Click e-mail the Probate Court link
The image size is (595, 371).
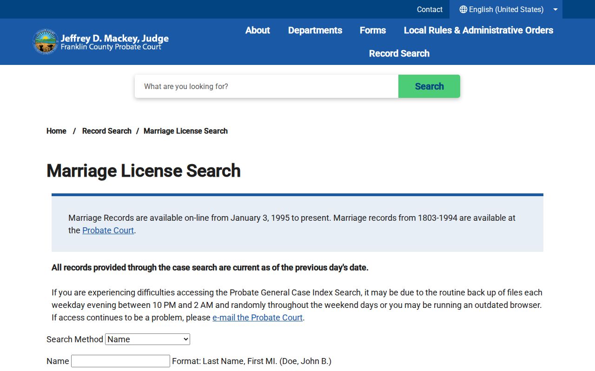click(x=258, y=318)
